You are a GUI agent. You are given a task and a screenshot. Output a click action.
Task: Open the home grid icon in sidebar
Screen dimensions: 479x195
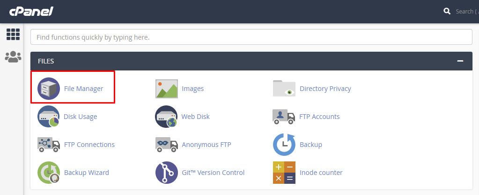click(x=13, y=34)
